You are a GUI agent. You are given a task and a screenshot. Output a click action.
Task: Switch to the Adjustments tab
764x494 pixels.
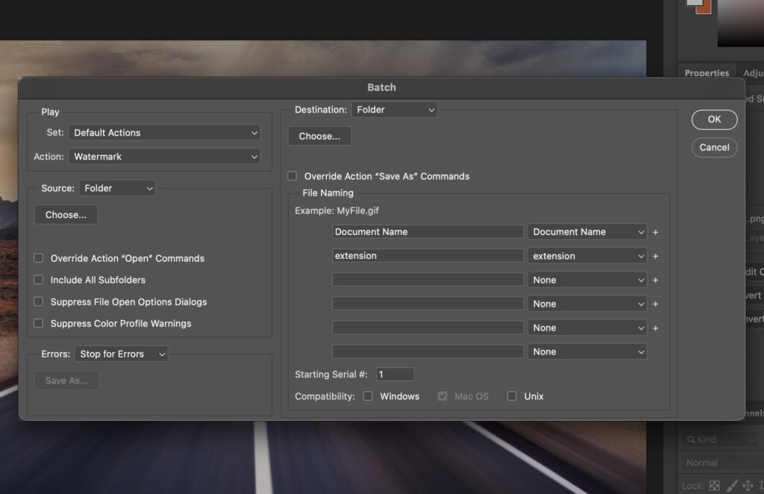754,72
